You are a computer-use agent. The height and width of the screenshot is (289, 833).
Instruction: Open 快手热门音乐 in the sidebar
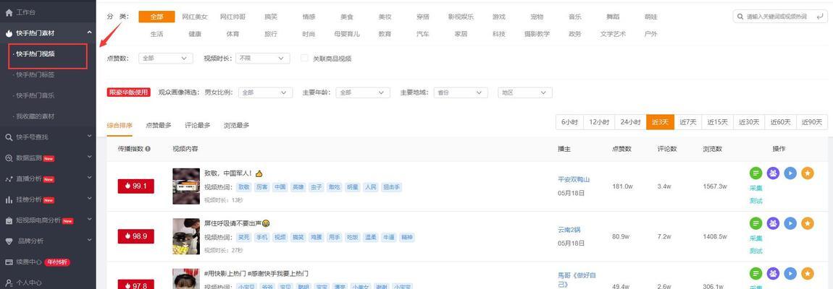35,96
